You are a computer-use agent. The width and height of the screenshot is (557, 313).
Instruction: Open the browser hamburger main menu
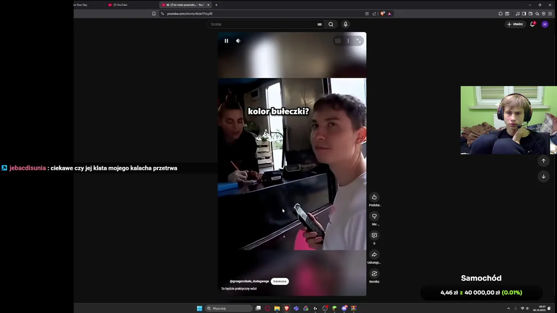pyautogui.click(x=550, y=13)
